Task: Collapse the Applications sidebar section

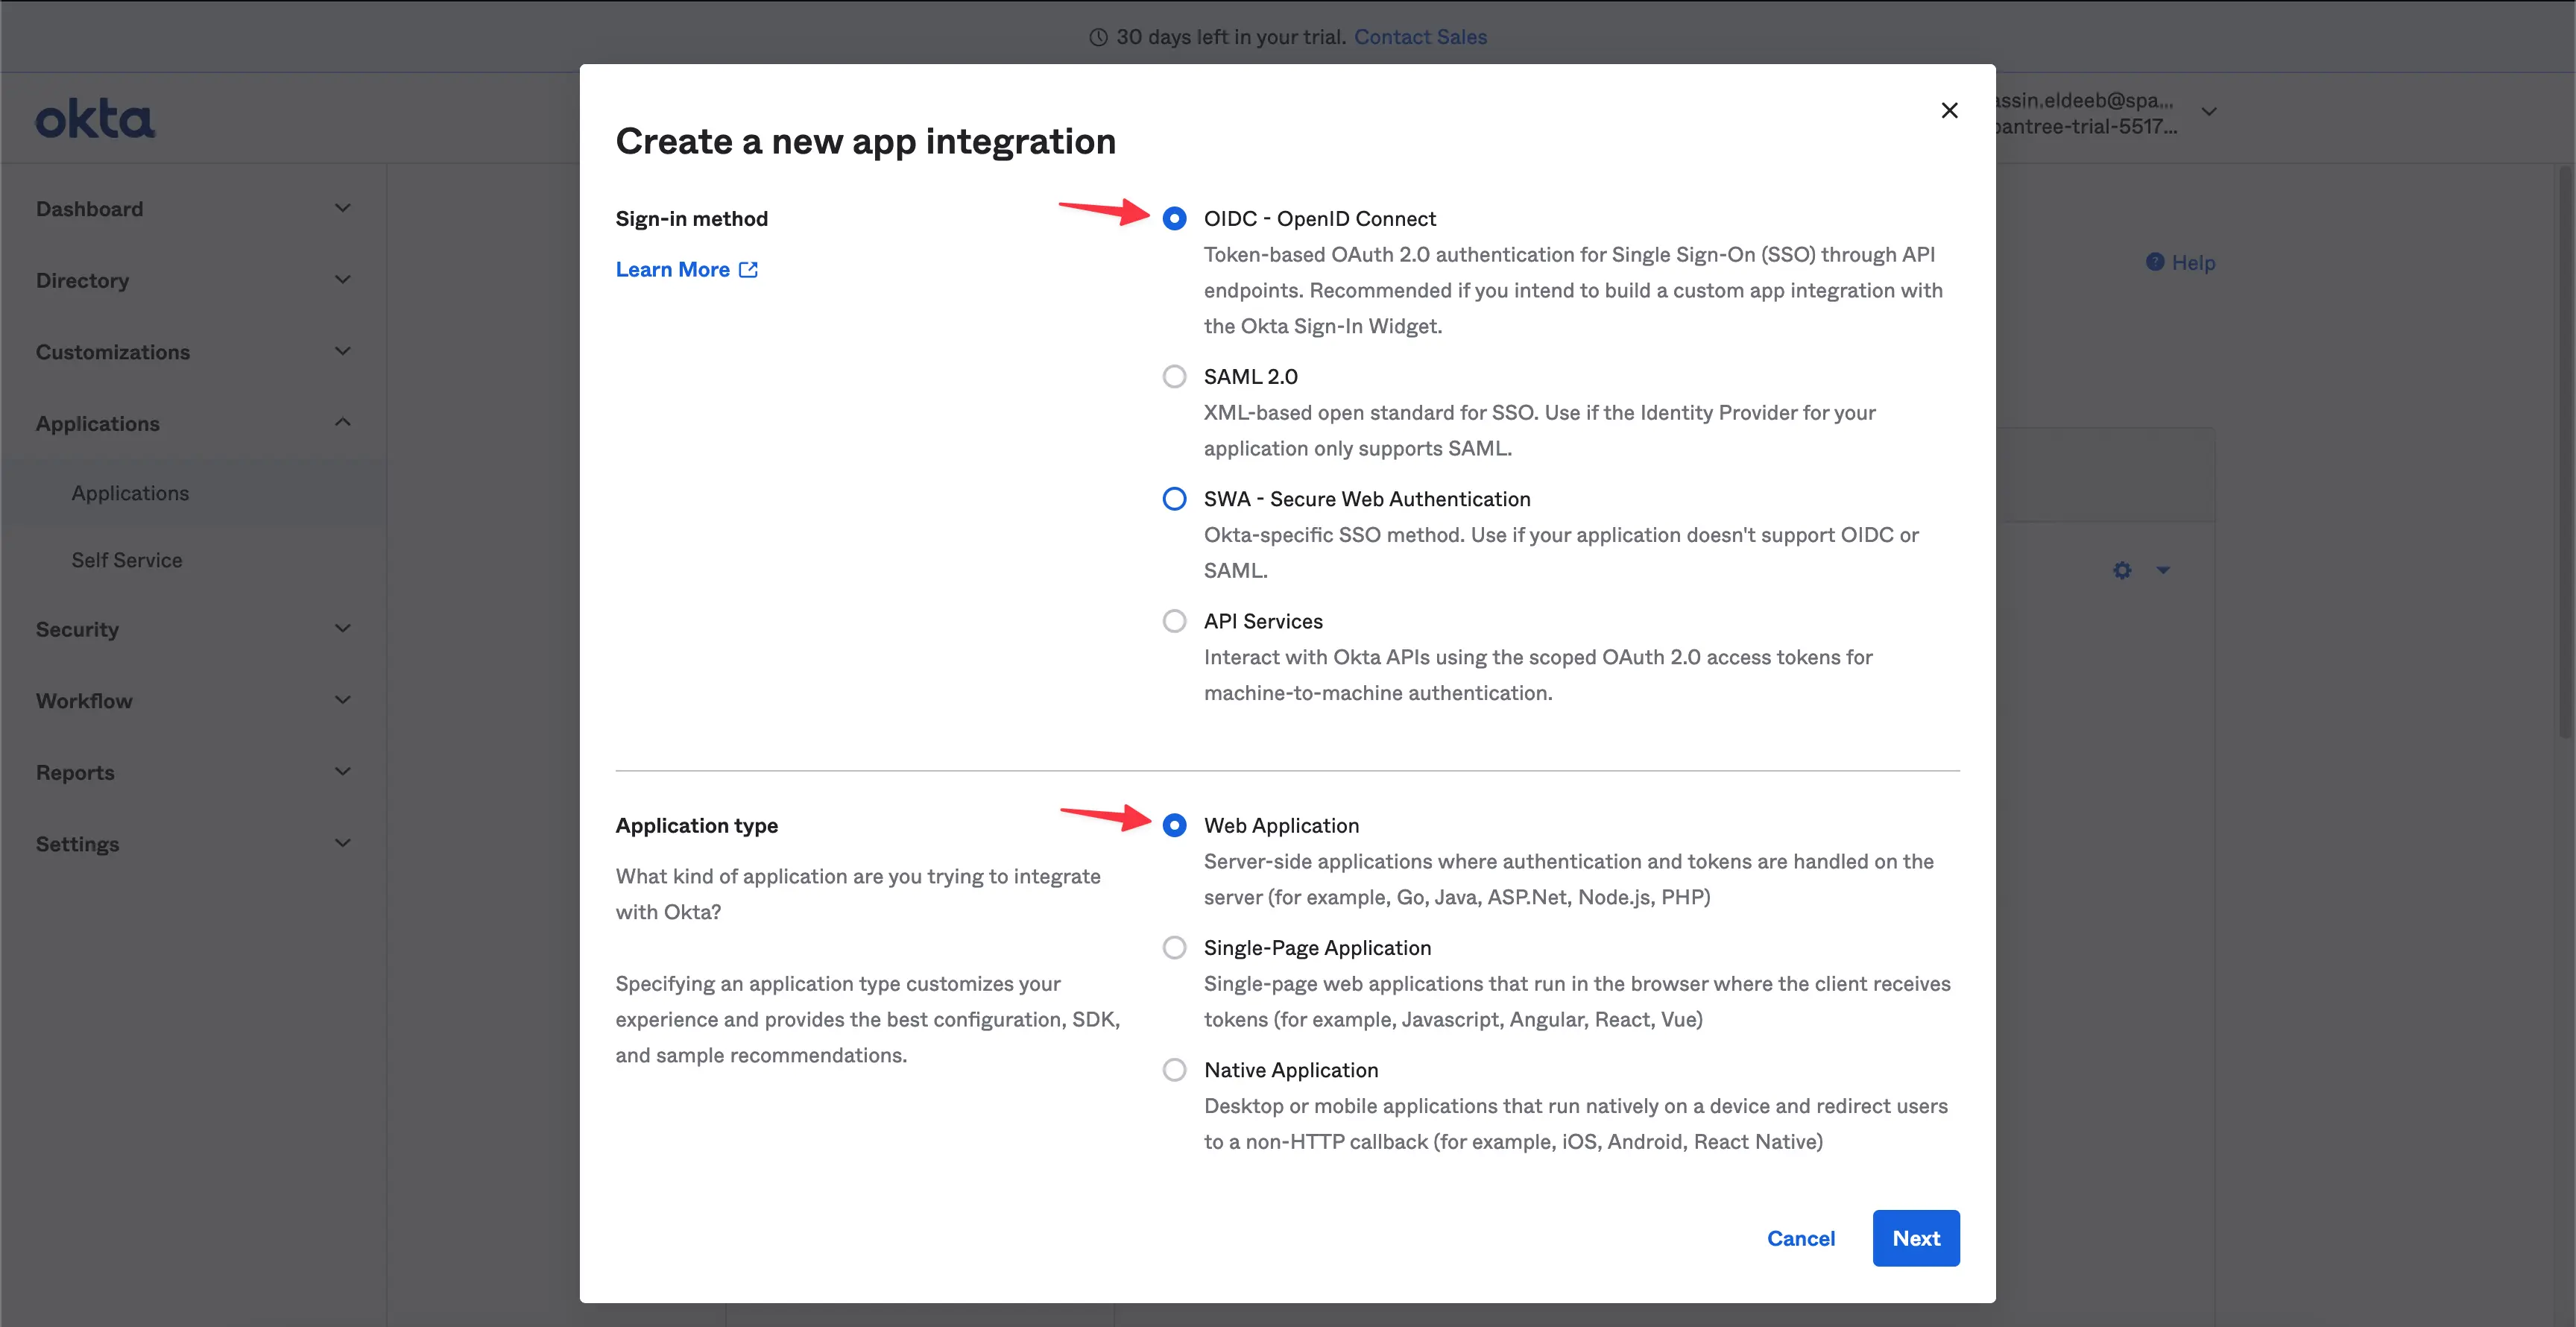Action: coord(342,422)
